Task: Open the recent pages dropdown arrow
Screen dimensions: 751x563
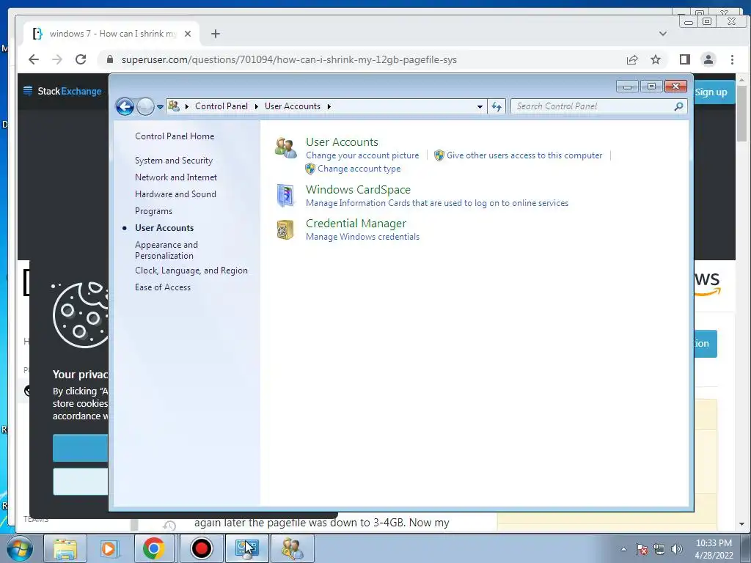Action: [x=160, y=107]
